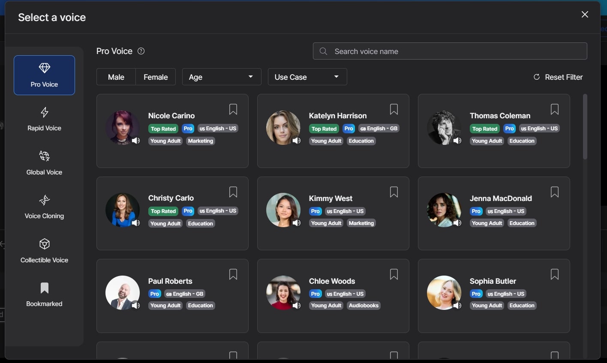Image resolution: width=607 pixels, height=363 pixels.
Task: Filter voices by Male
Action: (x=116, y=77)
